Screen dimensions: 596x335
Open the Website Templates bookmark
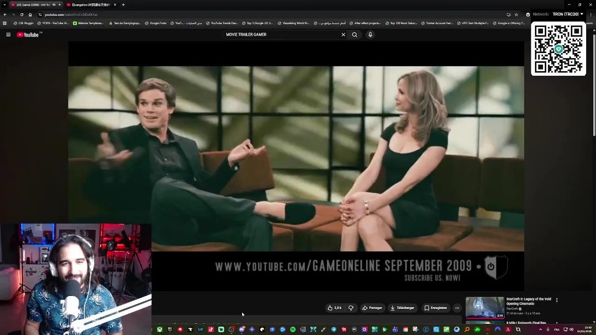(x=88, y=23)
